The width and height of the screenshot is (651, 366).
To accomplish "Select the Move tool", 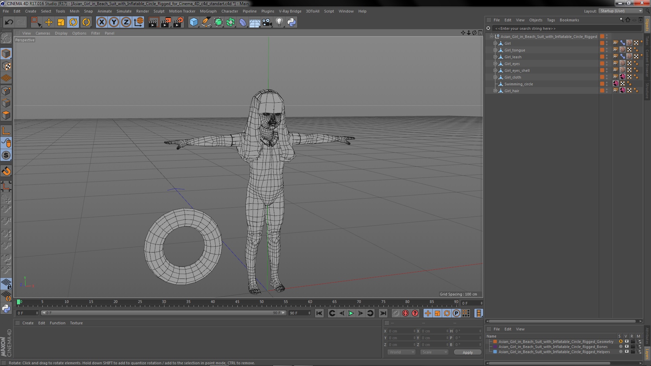I will 49,22.
